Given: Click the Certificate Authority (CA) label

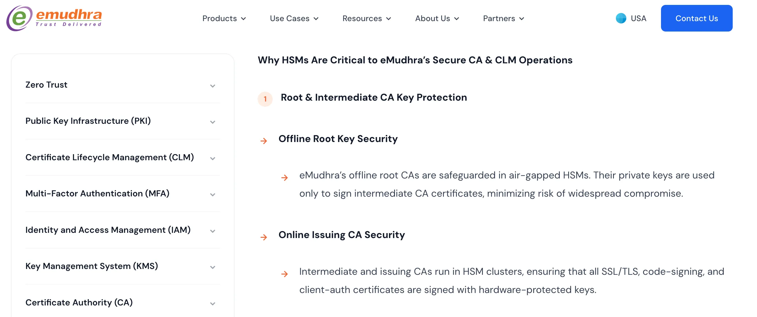Looking at the screenshot, I should (79, 303).
